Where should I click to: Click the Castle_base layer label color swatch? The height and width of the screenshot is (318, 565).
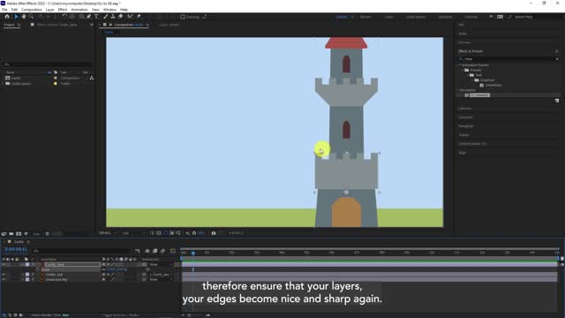[x=27, y=264]
